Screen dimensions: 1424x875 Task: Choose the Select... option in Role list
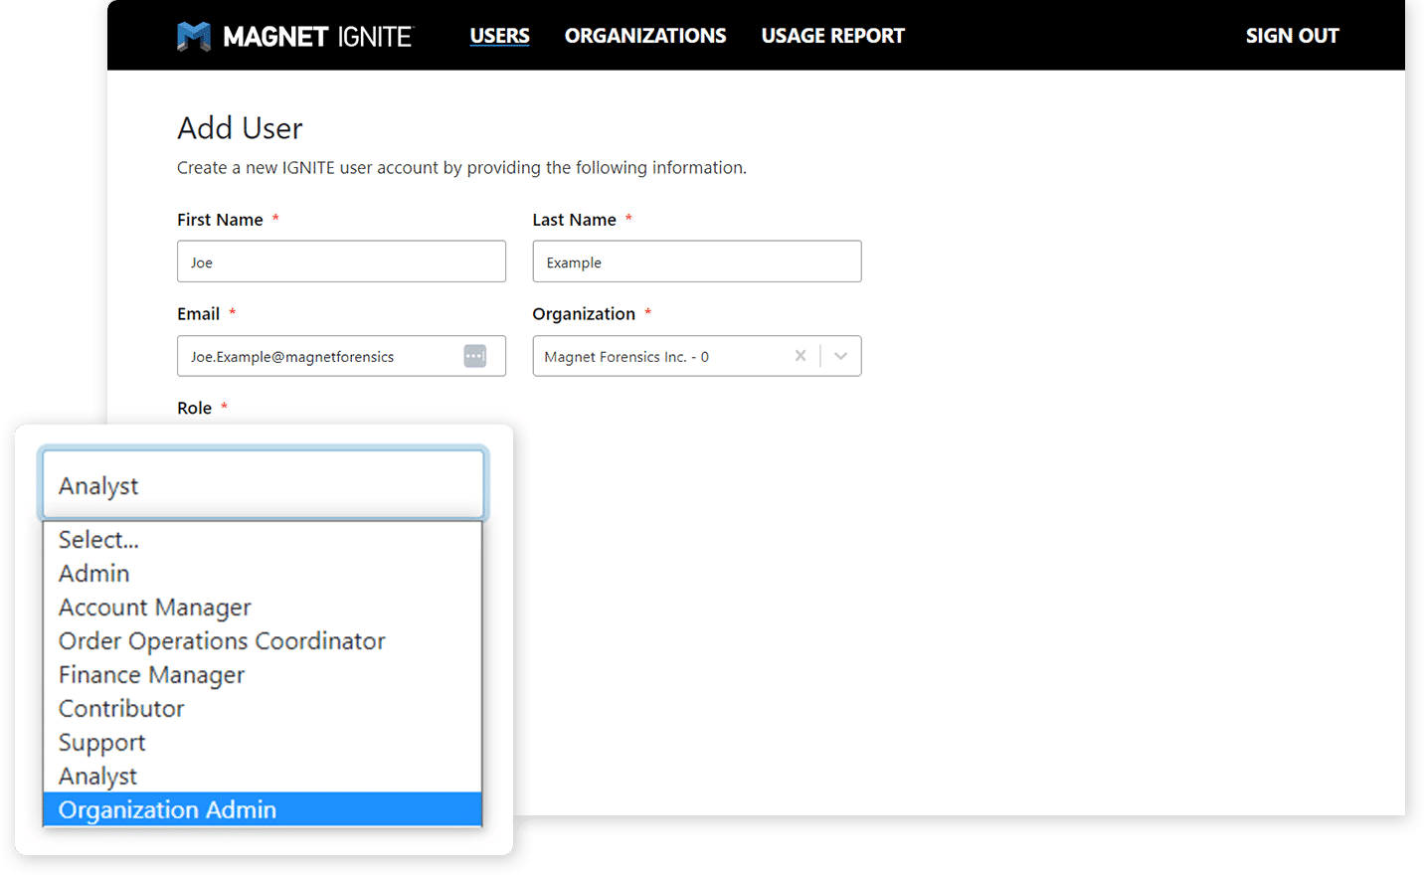pos(263,539)
